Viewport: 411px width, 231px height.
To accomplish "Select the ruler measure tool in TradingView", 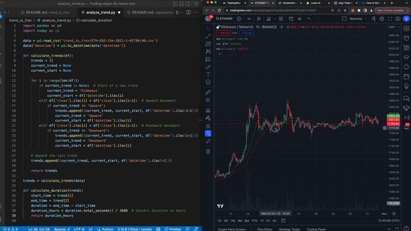I will [x=208, y=92].
